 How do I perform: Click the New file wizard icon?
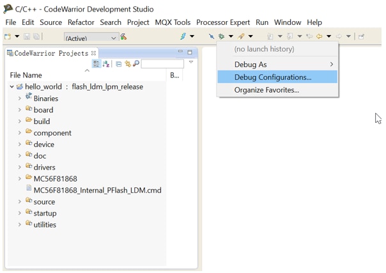tap(8, 37)
